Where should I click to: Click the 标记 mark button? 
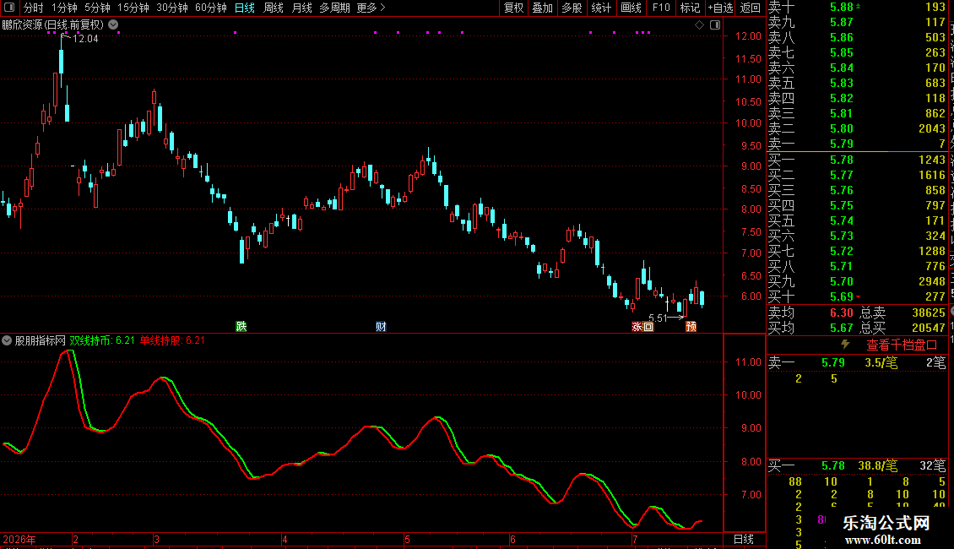coord(690,8)
